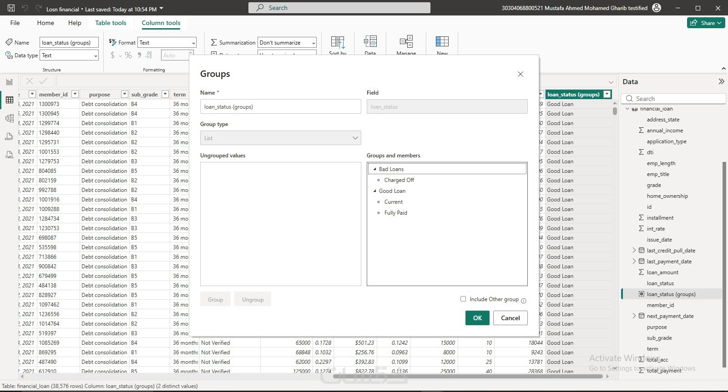Open DAX query view icon
The width and height of the screenshot is (728, 392).
10,136
